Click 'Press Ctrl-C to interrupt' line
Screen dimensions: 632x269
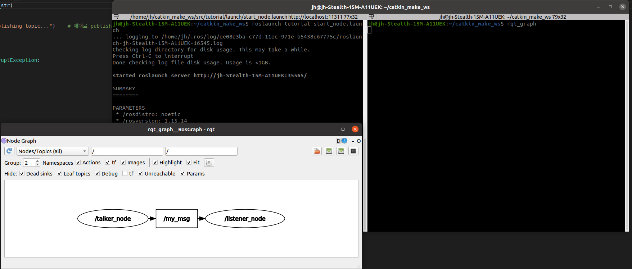[153, 56]
